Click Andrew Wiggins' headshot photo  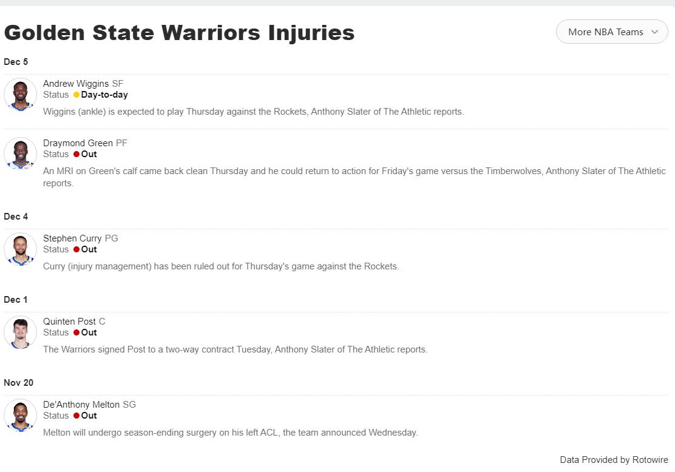click(x=21, y=95)
